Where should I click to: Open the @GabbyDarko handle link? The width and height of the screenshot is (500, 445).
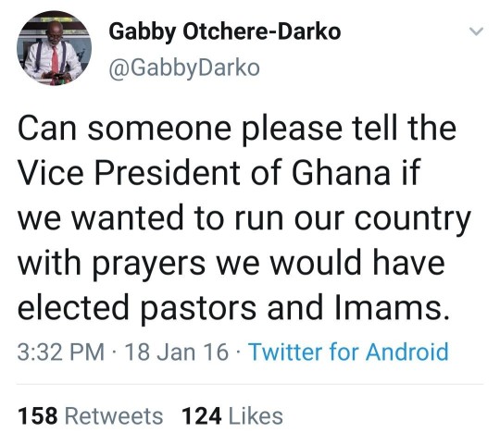[x=184, y=68]
